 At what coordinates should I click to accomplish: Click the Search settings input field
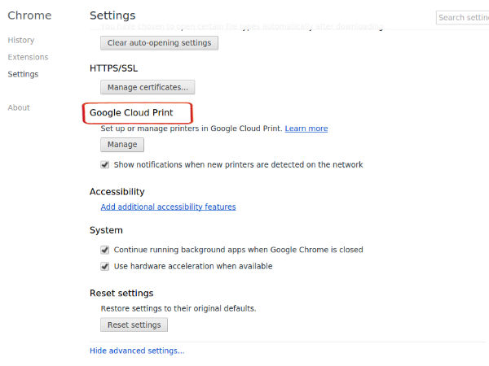click(x=462, y=17)
